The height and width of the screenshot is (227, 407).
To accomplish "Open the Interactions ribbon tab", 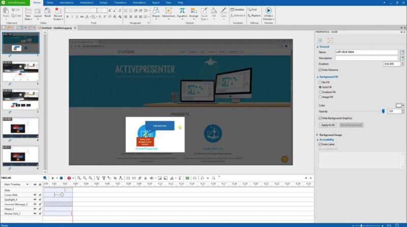I will click(86, 3).
